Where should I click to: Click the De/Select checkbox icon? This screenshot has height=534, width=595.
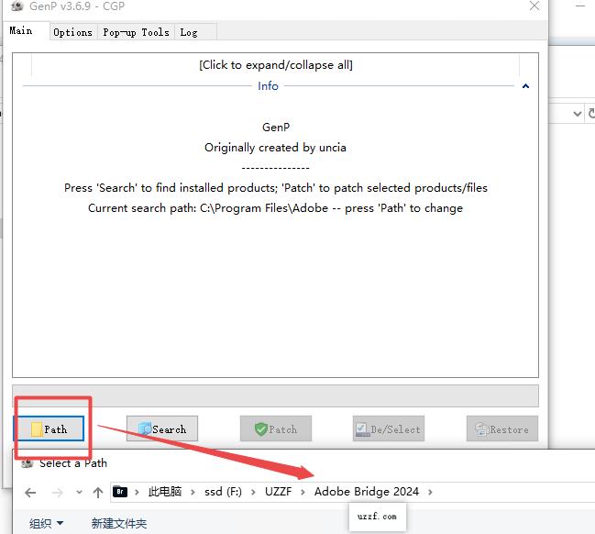coord(363,428)
